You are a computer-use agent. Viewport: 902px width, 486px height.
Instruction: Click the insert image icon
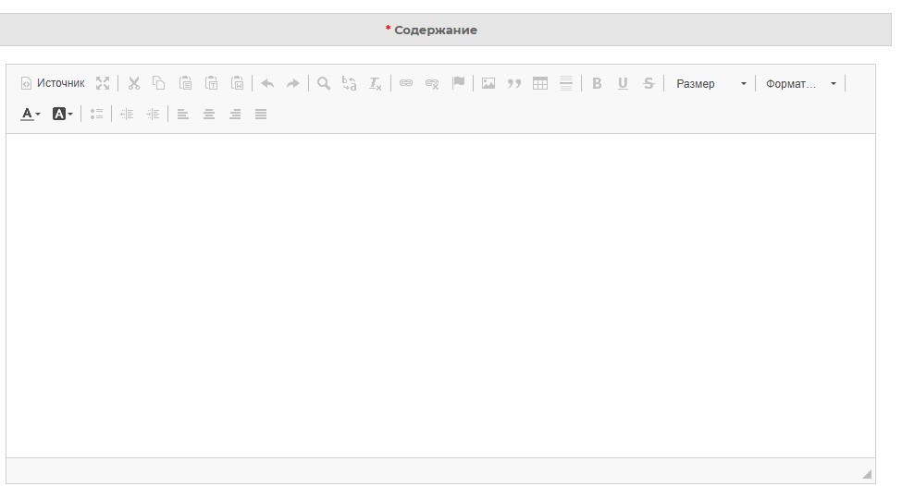(x=488, y=83)
